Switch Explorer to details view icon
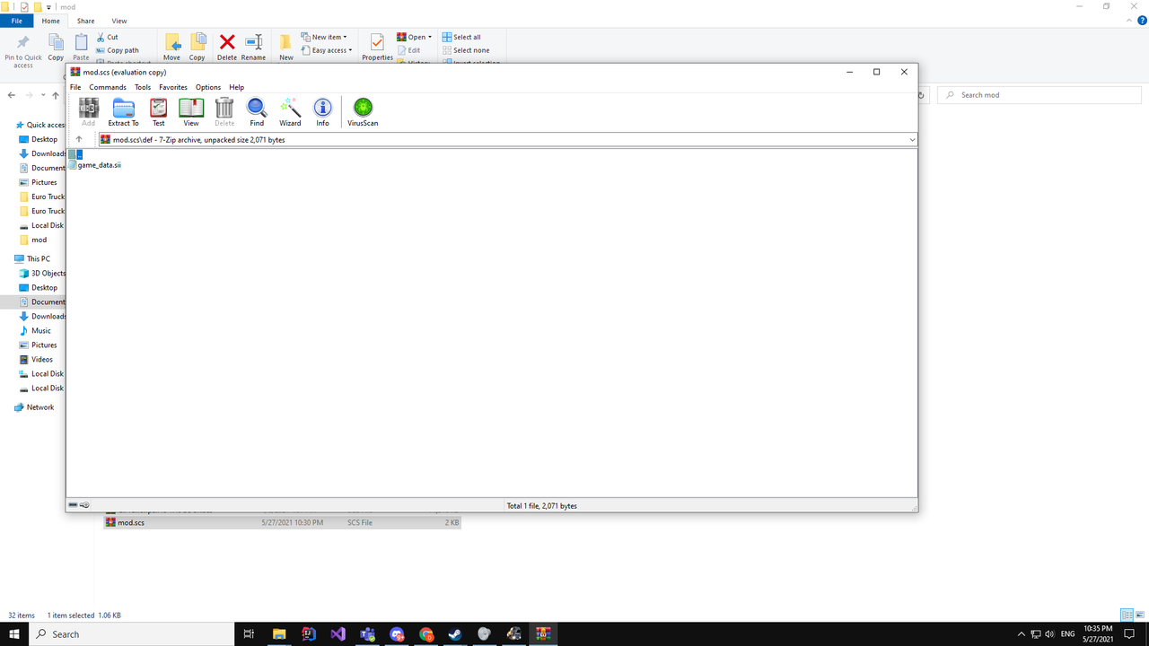This screenshot has width=1149, height=646. [x=1126, y=615]
